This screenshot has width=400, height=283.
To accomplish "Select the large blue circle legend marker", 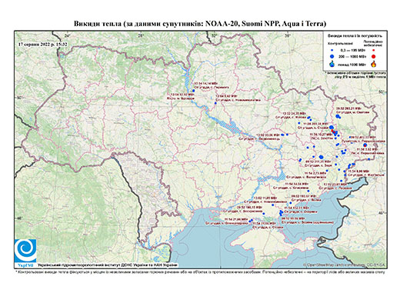I will coord(332,56).
